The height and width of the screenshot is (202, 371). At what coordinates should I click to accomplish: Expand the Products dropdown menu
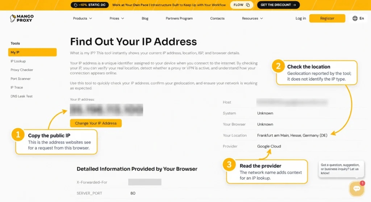(82, 18)
